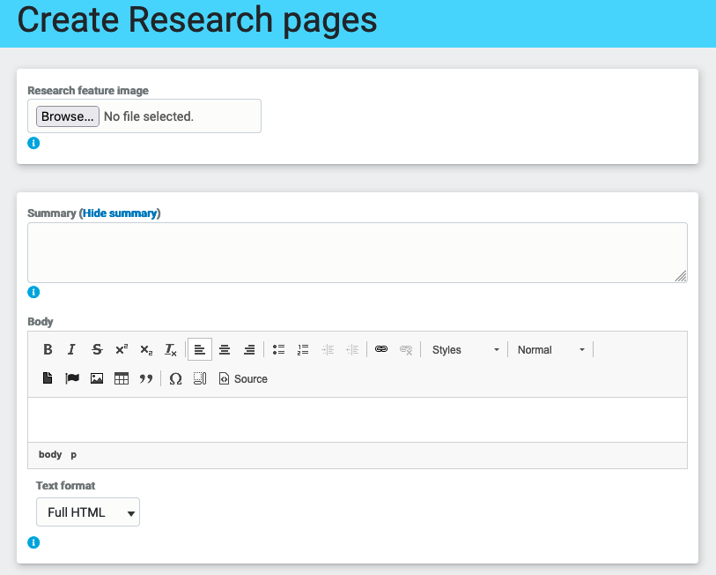The image size is (716, 575).
Task: Click the Hide summary link
Action: pyautogui.click(x=120, y=213)
